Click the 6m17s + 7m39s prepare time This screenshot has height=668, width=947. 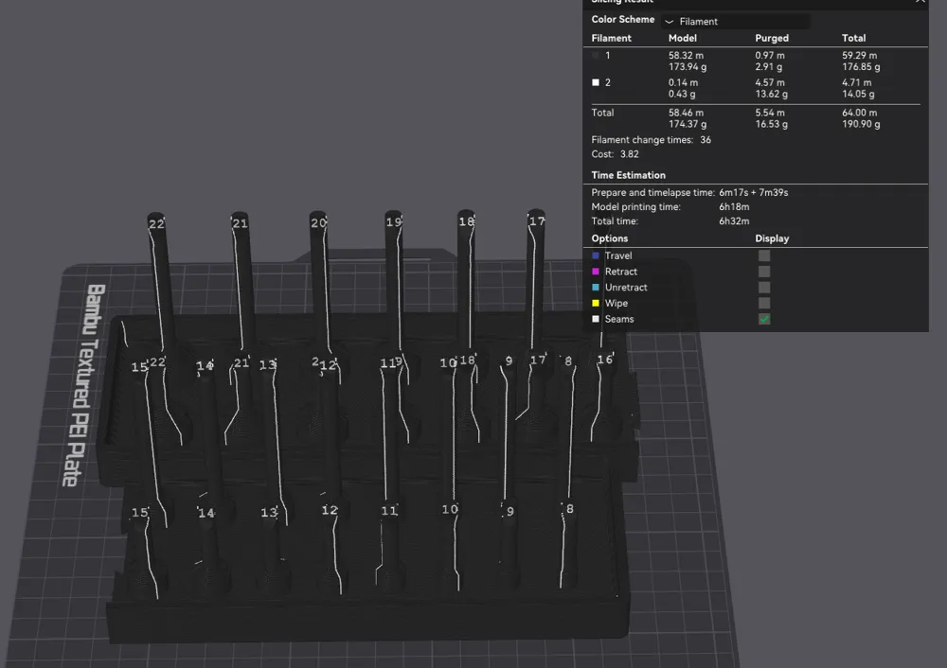pos(753,192)
